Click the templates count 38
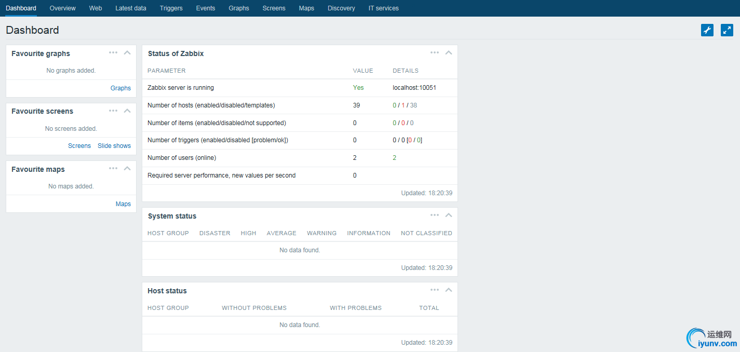 pos(413,105)
